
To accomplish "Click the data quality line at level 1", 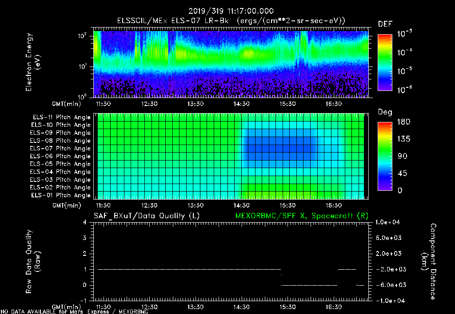I will [189, 269].
